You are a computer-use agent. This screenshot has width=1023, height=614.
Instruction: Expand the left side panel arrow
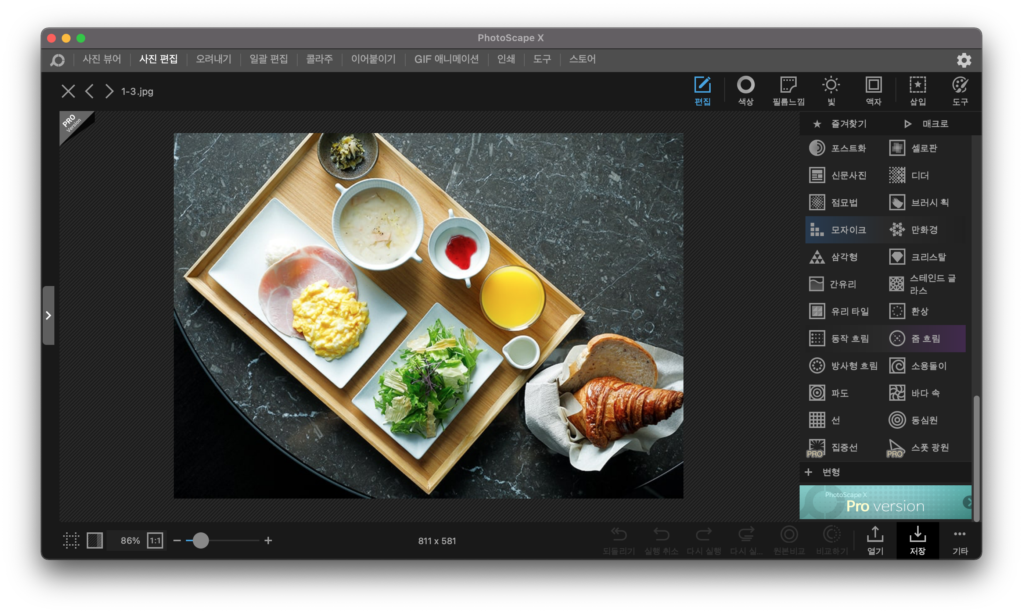[49, 315]
